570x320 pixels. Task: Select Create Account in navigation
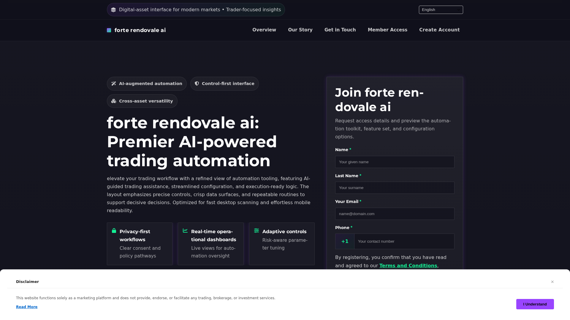click(439, 30)
